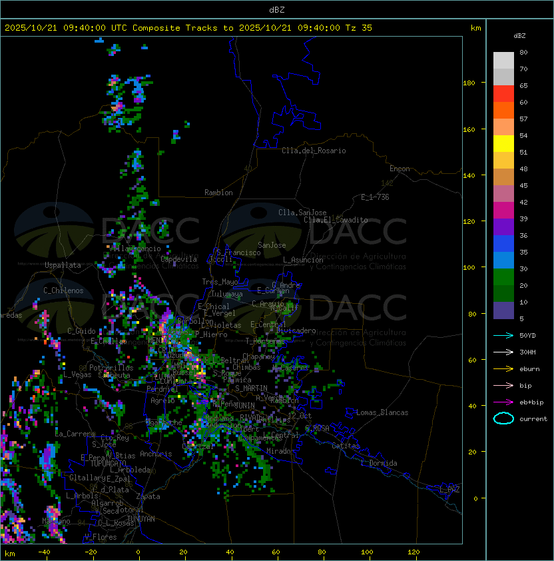Image resolution: width=554 pixels, height=561 pixels.
Task: Click the L_Vegas label
Action: [x=77, y=374]
